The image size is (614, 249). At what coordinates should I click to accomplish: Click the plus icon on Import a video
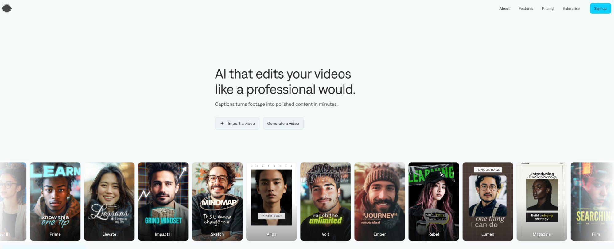(222, 123)
